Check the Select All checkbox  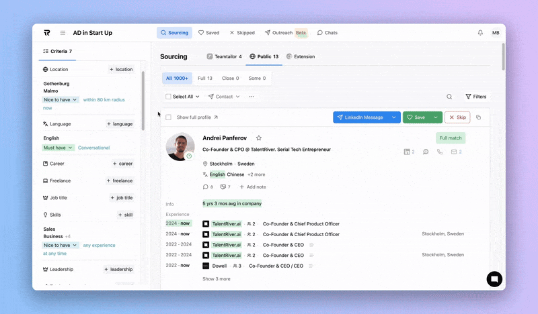(x=169, y=97)
